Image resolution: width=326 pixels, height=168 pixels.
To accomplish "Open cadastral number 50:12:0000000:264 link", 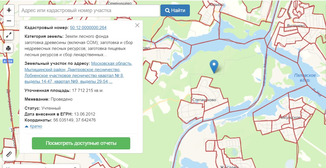I will point(88,28).
